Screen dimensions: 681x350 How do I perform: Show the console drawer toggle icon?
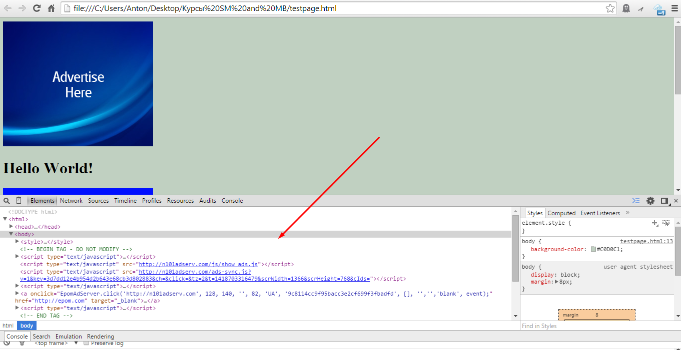[x=636, y=201]
